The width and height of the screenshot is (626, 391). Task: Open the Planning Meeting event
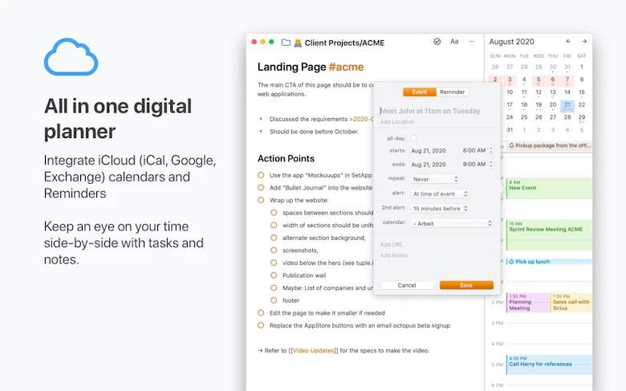(x=527, y=303)
